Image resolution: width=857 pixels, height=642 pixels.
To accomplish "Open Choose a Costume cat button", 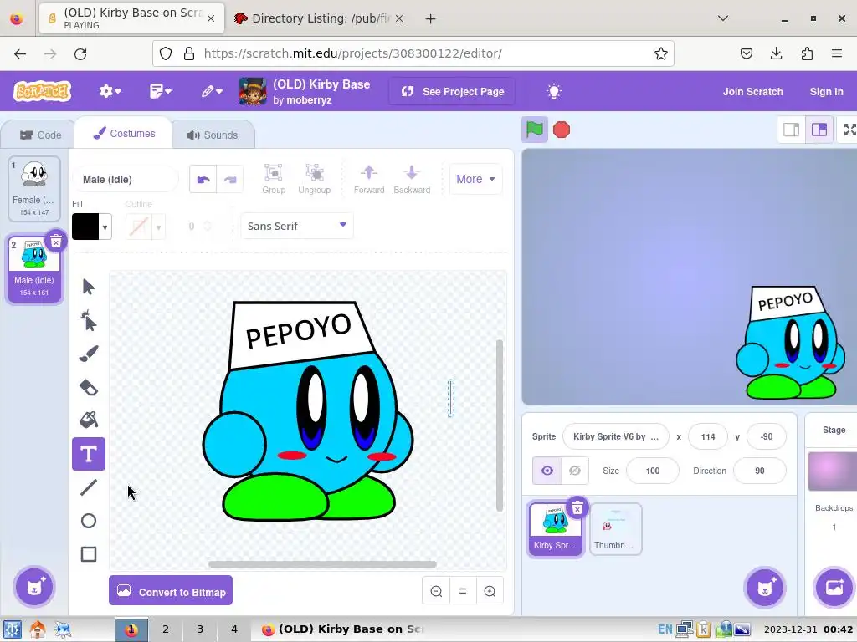I will 33,588.
